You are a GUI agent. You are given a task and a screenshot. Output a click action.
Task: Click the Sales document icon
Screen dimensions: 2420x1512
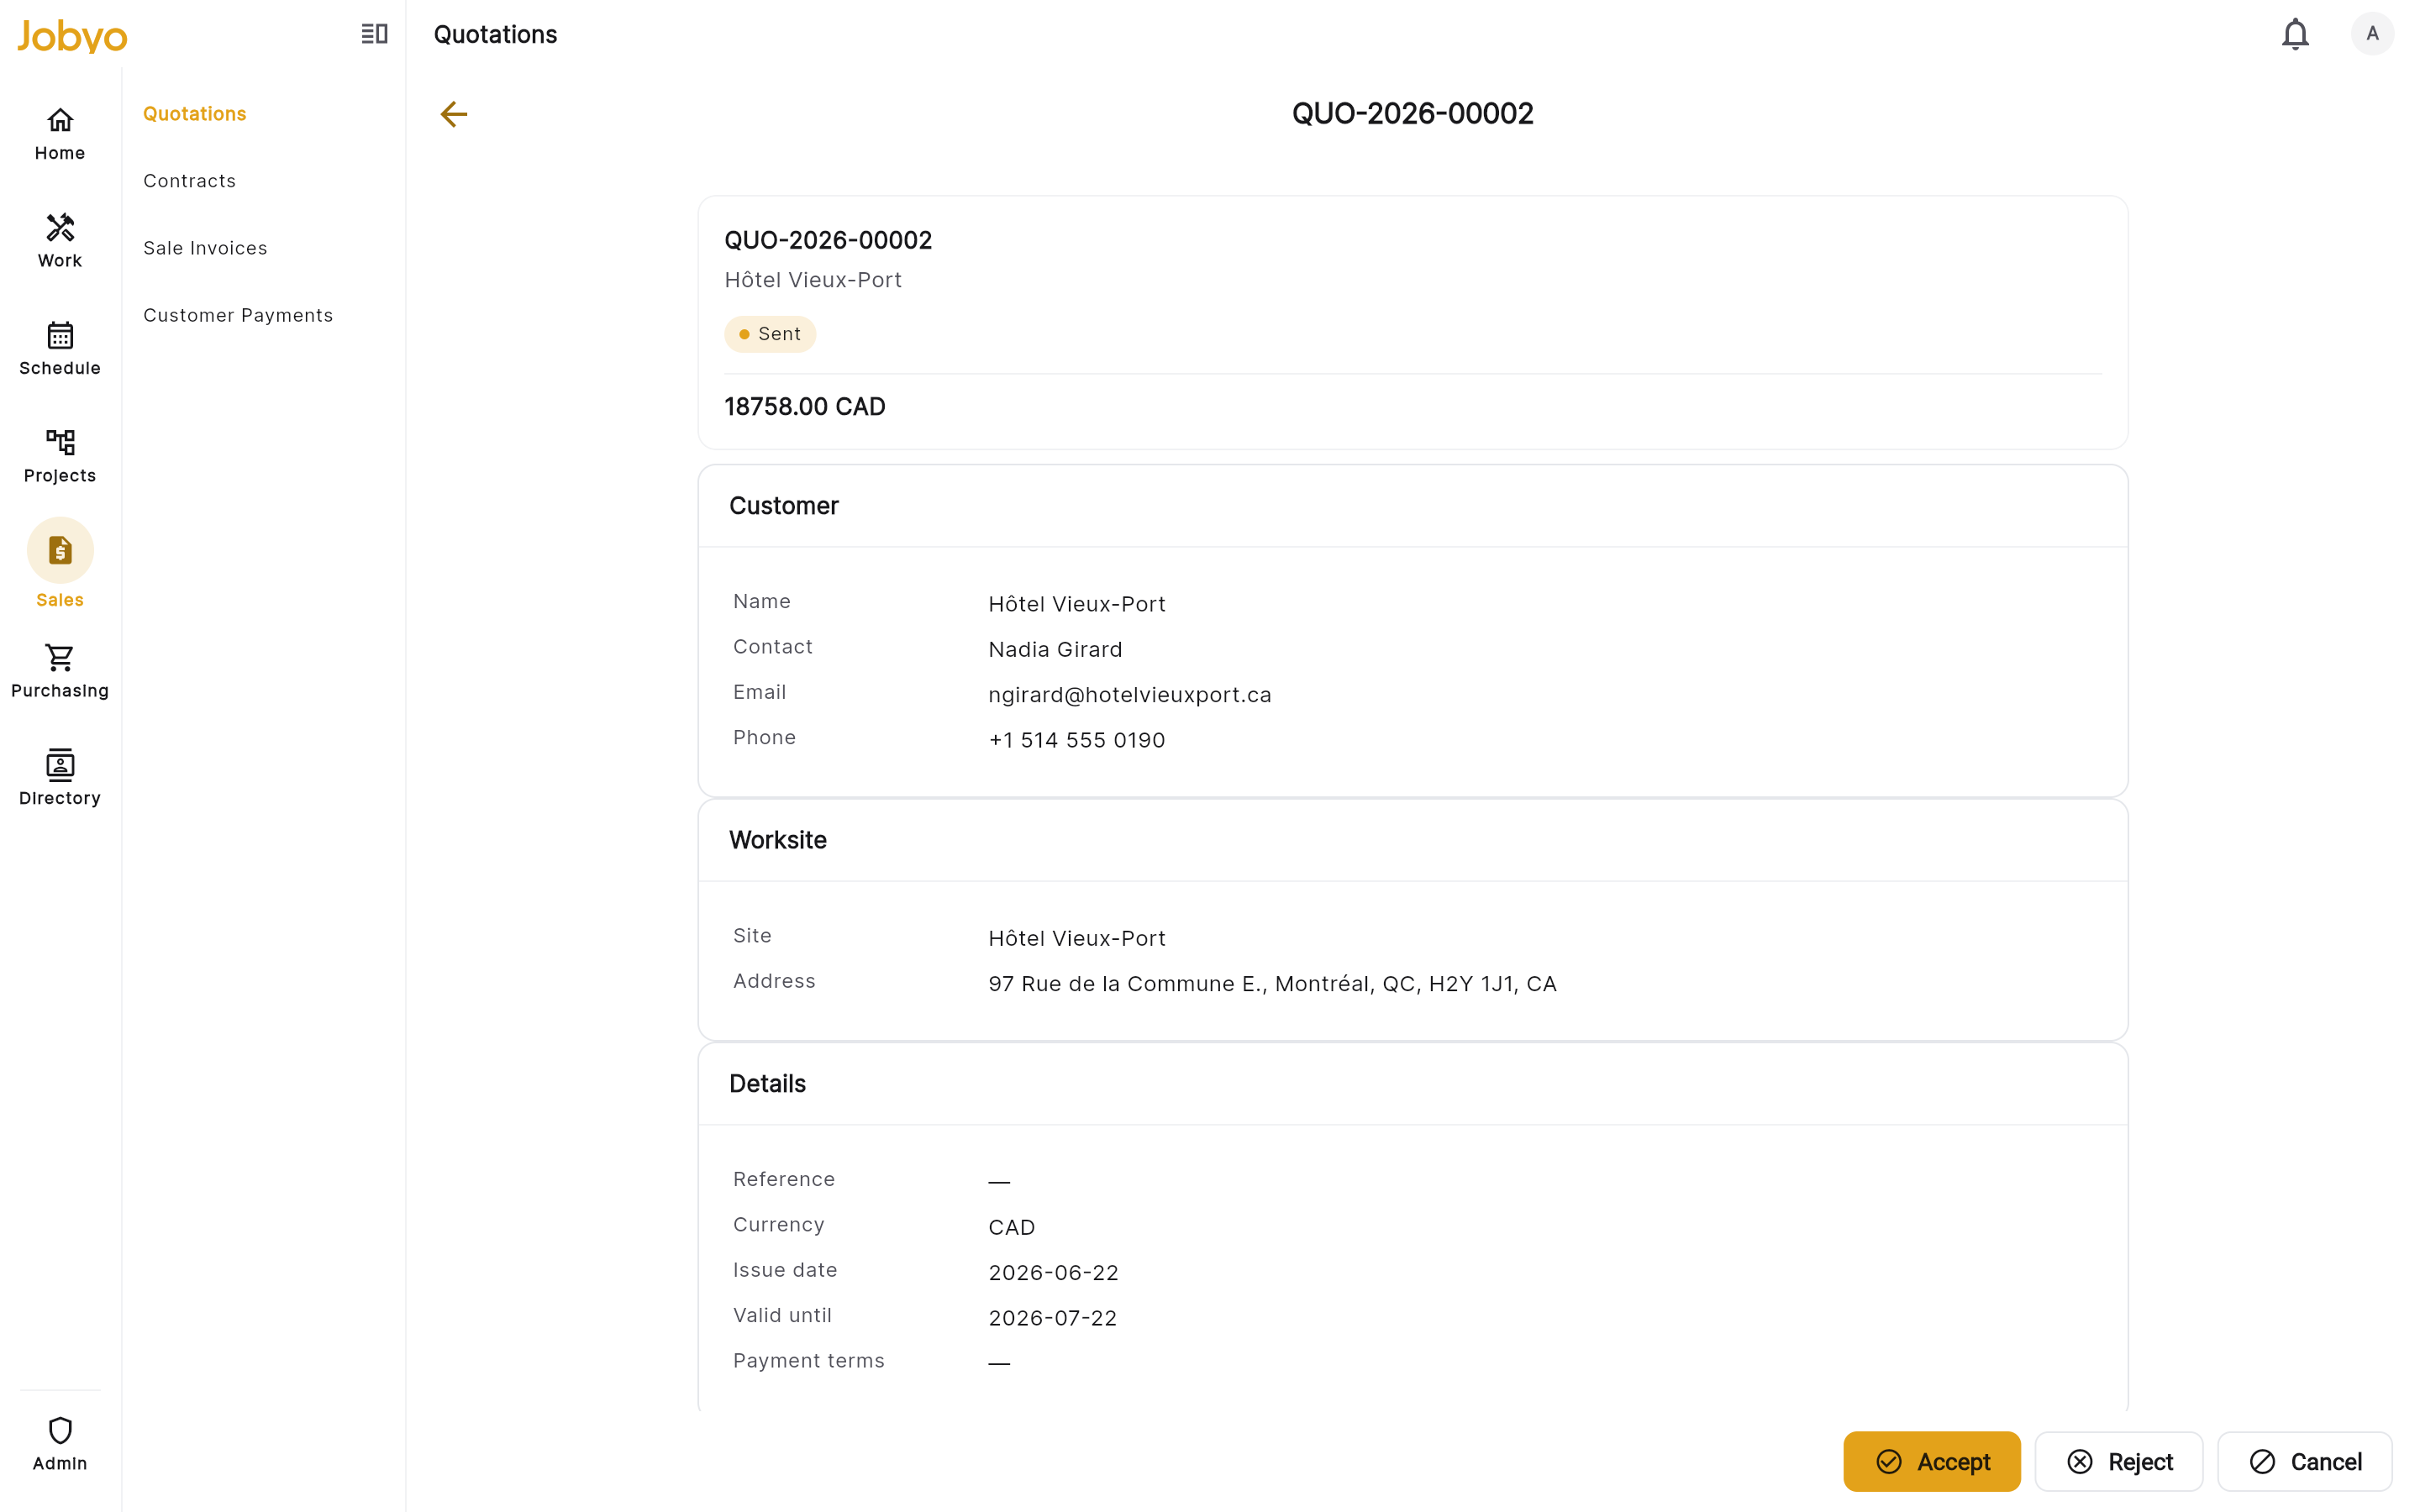point(60,550)
